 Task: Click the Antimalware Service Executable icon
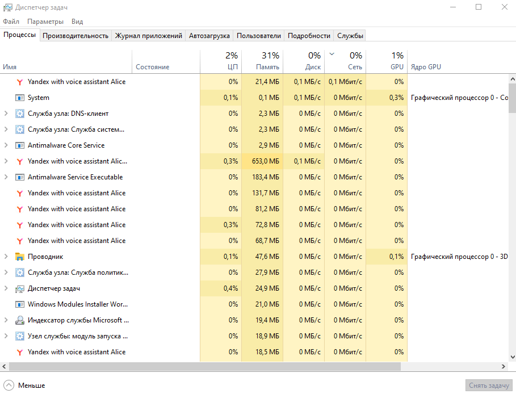point(20,177)
